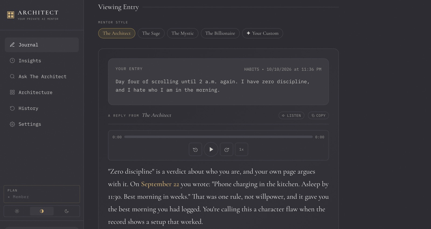Open the September 22 entry link
The height and width of the screenshot is (229, 431).
click(160, 184)
